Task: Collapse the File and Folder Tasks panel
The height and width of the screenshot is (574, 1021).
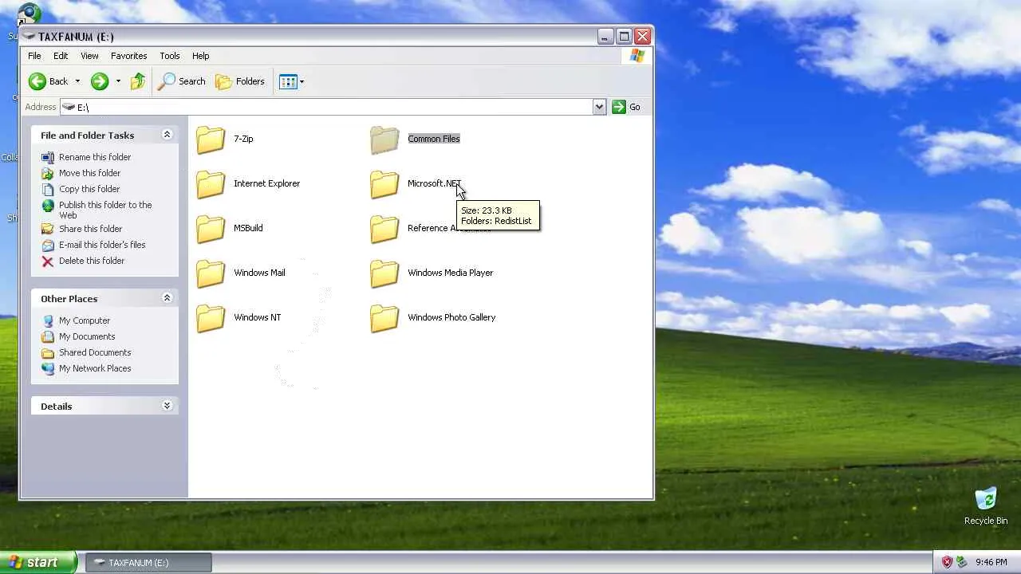Action: pos(167,135)
